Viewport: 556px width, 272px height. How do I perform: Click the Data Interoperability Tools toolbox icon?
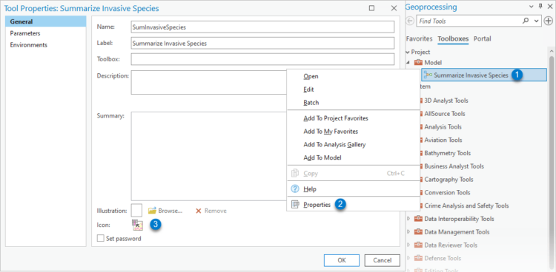[418, 219]
